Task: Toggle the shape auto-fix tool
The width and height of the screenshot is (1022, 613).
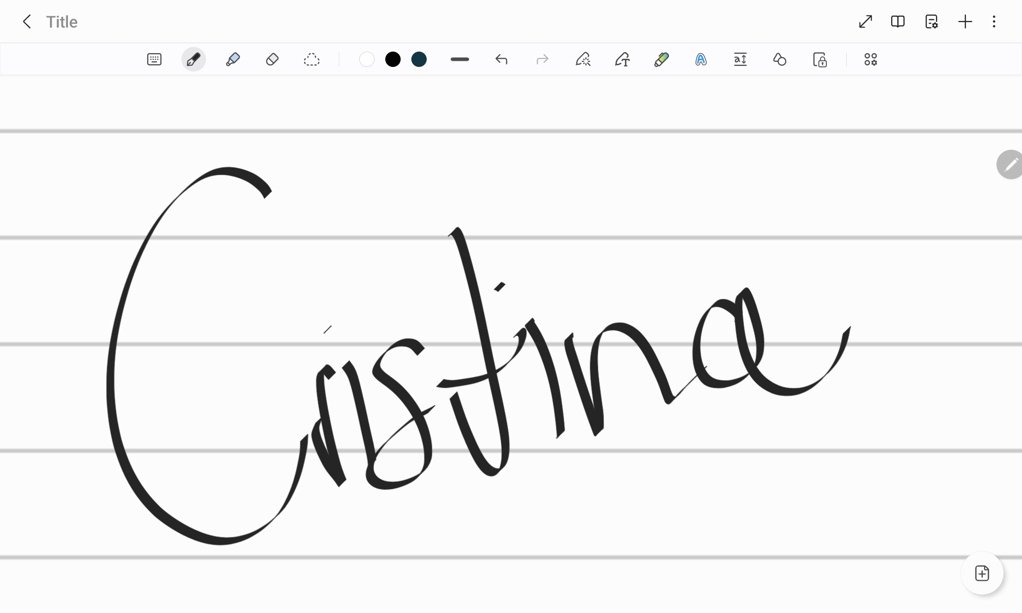Action: (779, 59)
